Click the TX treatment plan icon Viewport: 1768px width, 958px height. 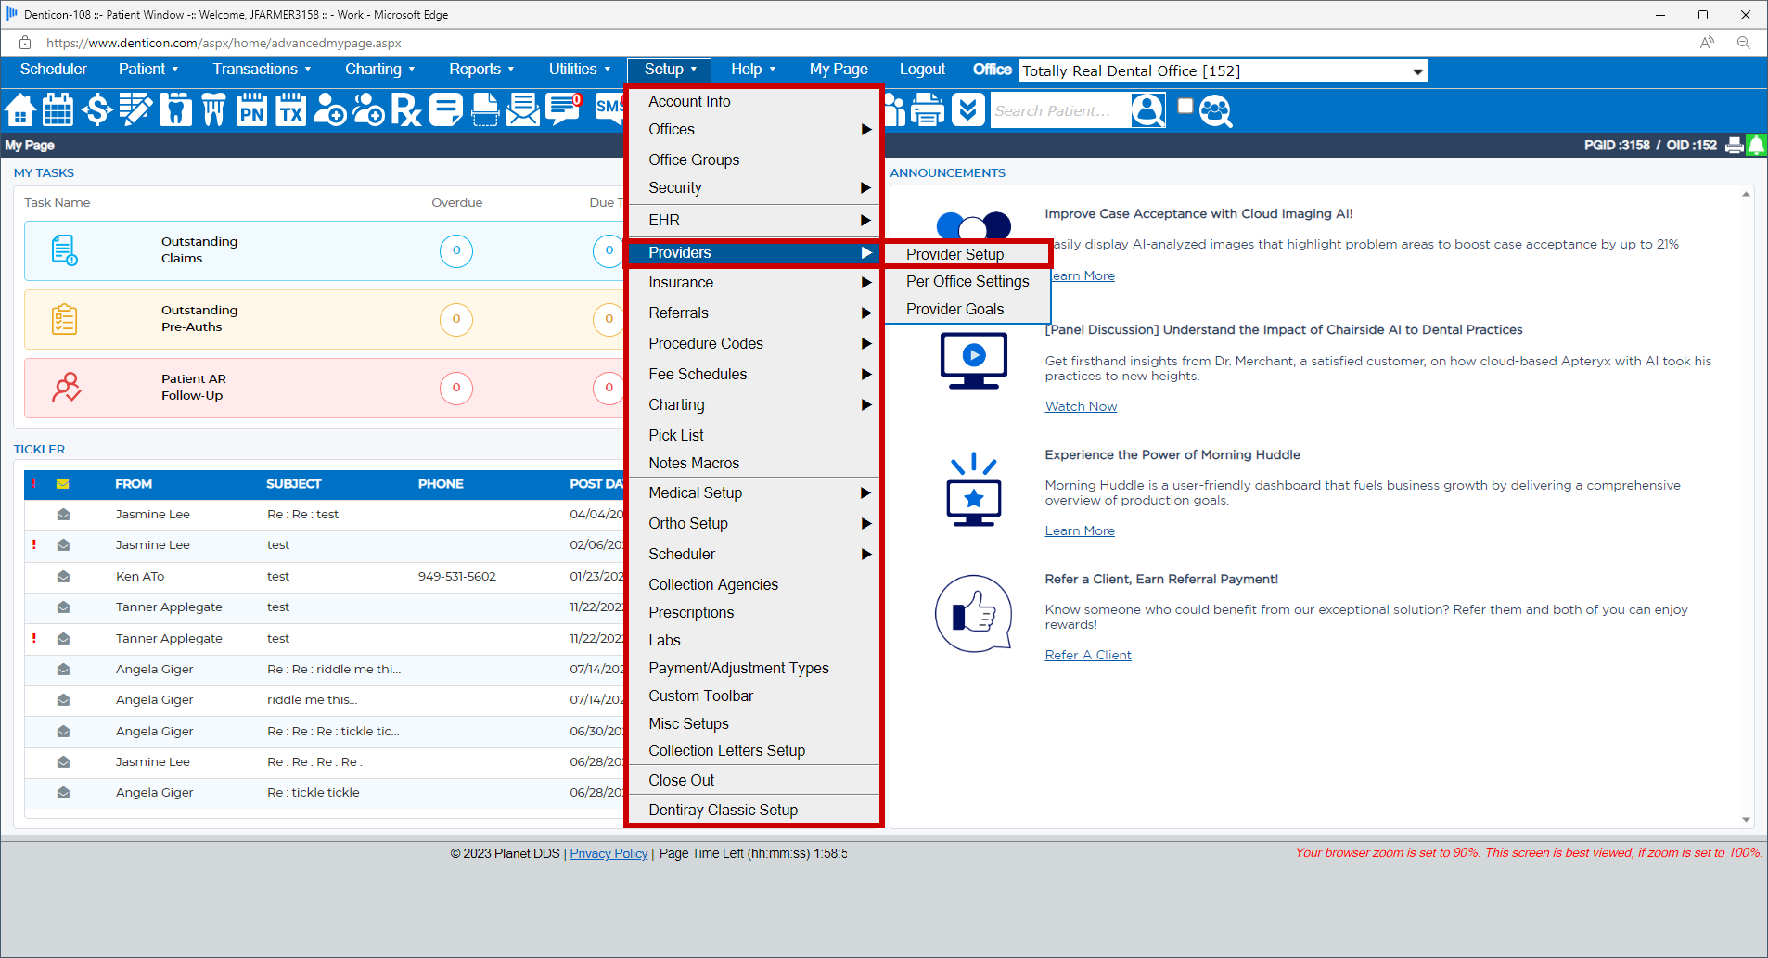pos(290,110)
